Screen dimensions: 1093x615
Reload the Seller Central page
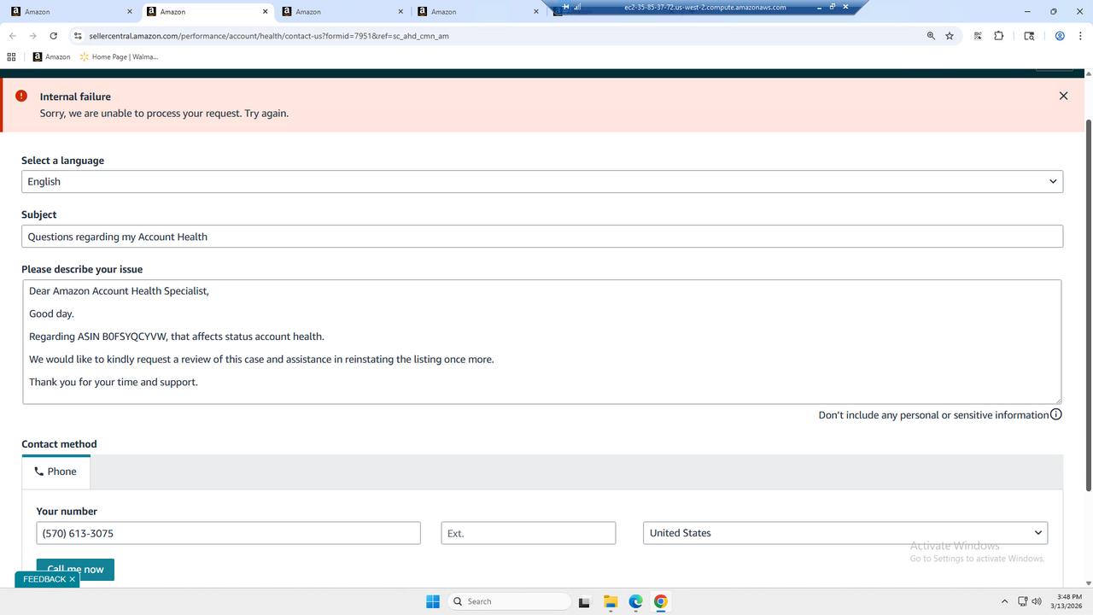point(54,36)
